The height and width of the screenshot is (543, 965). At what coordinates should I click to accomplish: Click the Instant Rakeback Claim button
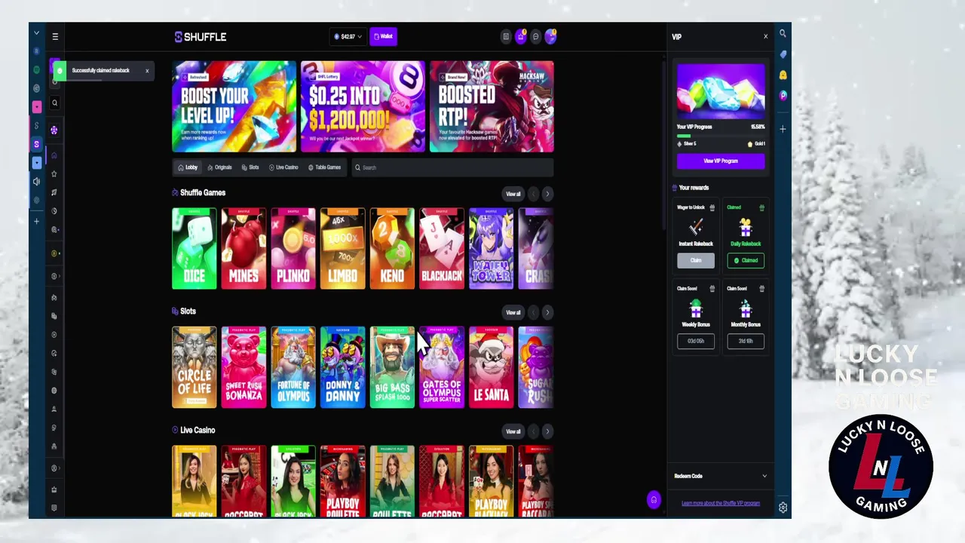tap(696, 260)
